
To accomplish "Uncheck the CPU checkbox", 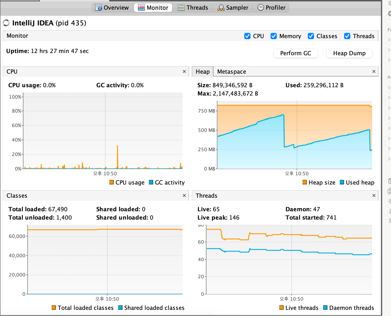I will pos(247,36).
